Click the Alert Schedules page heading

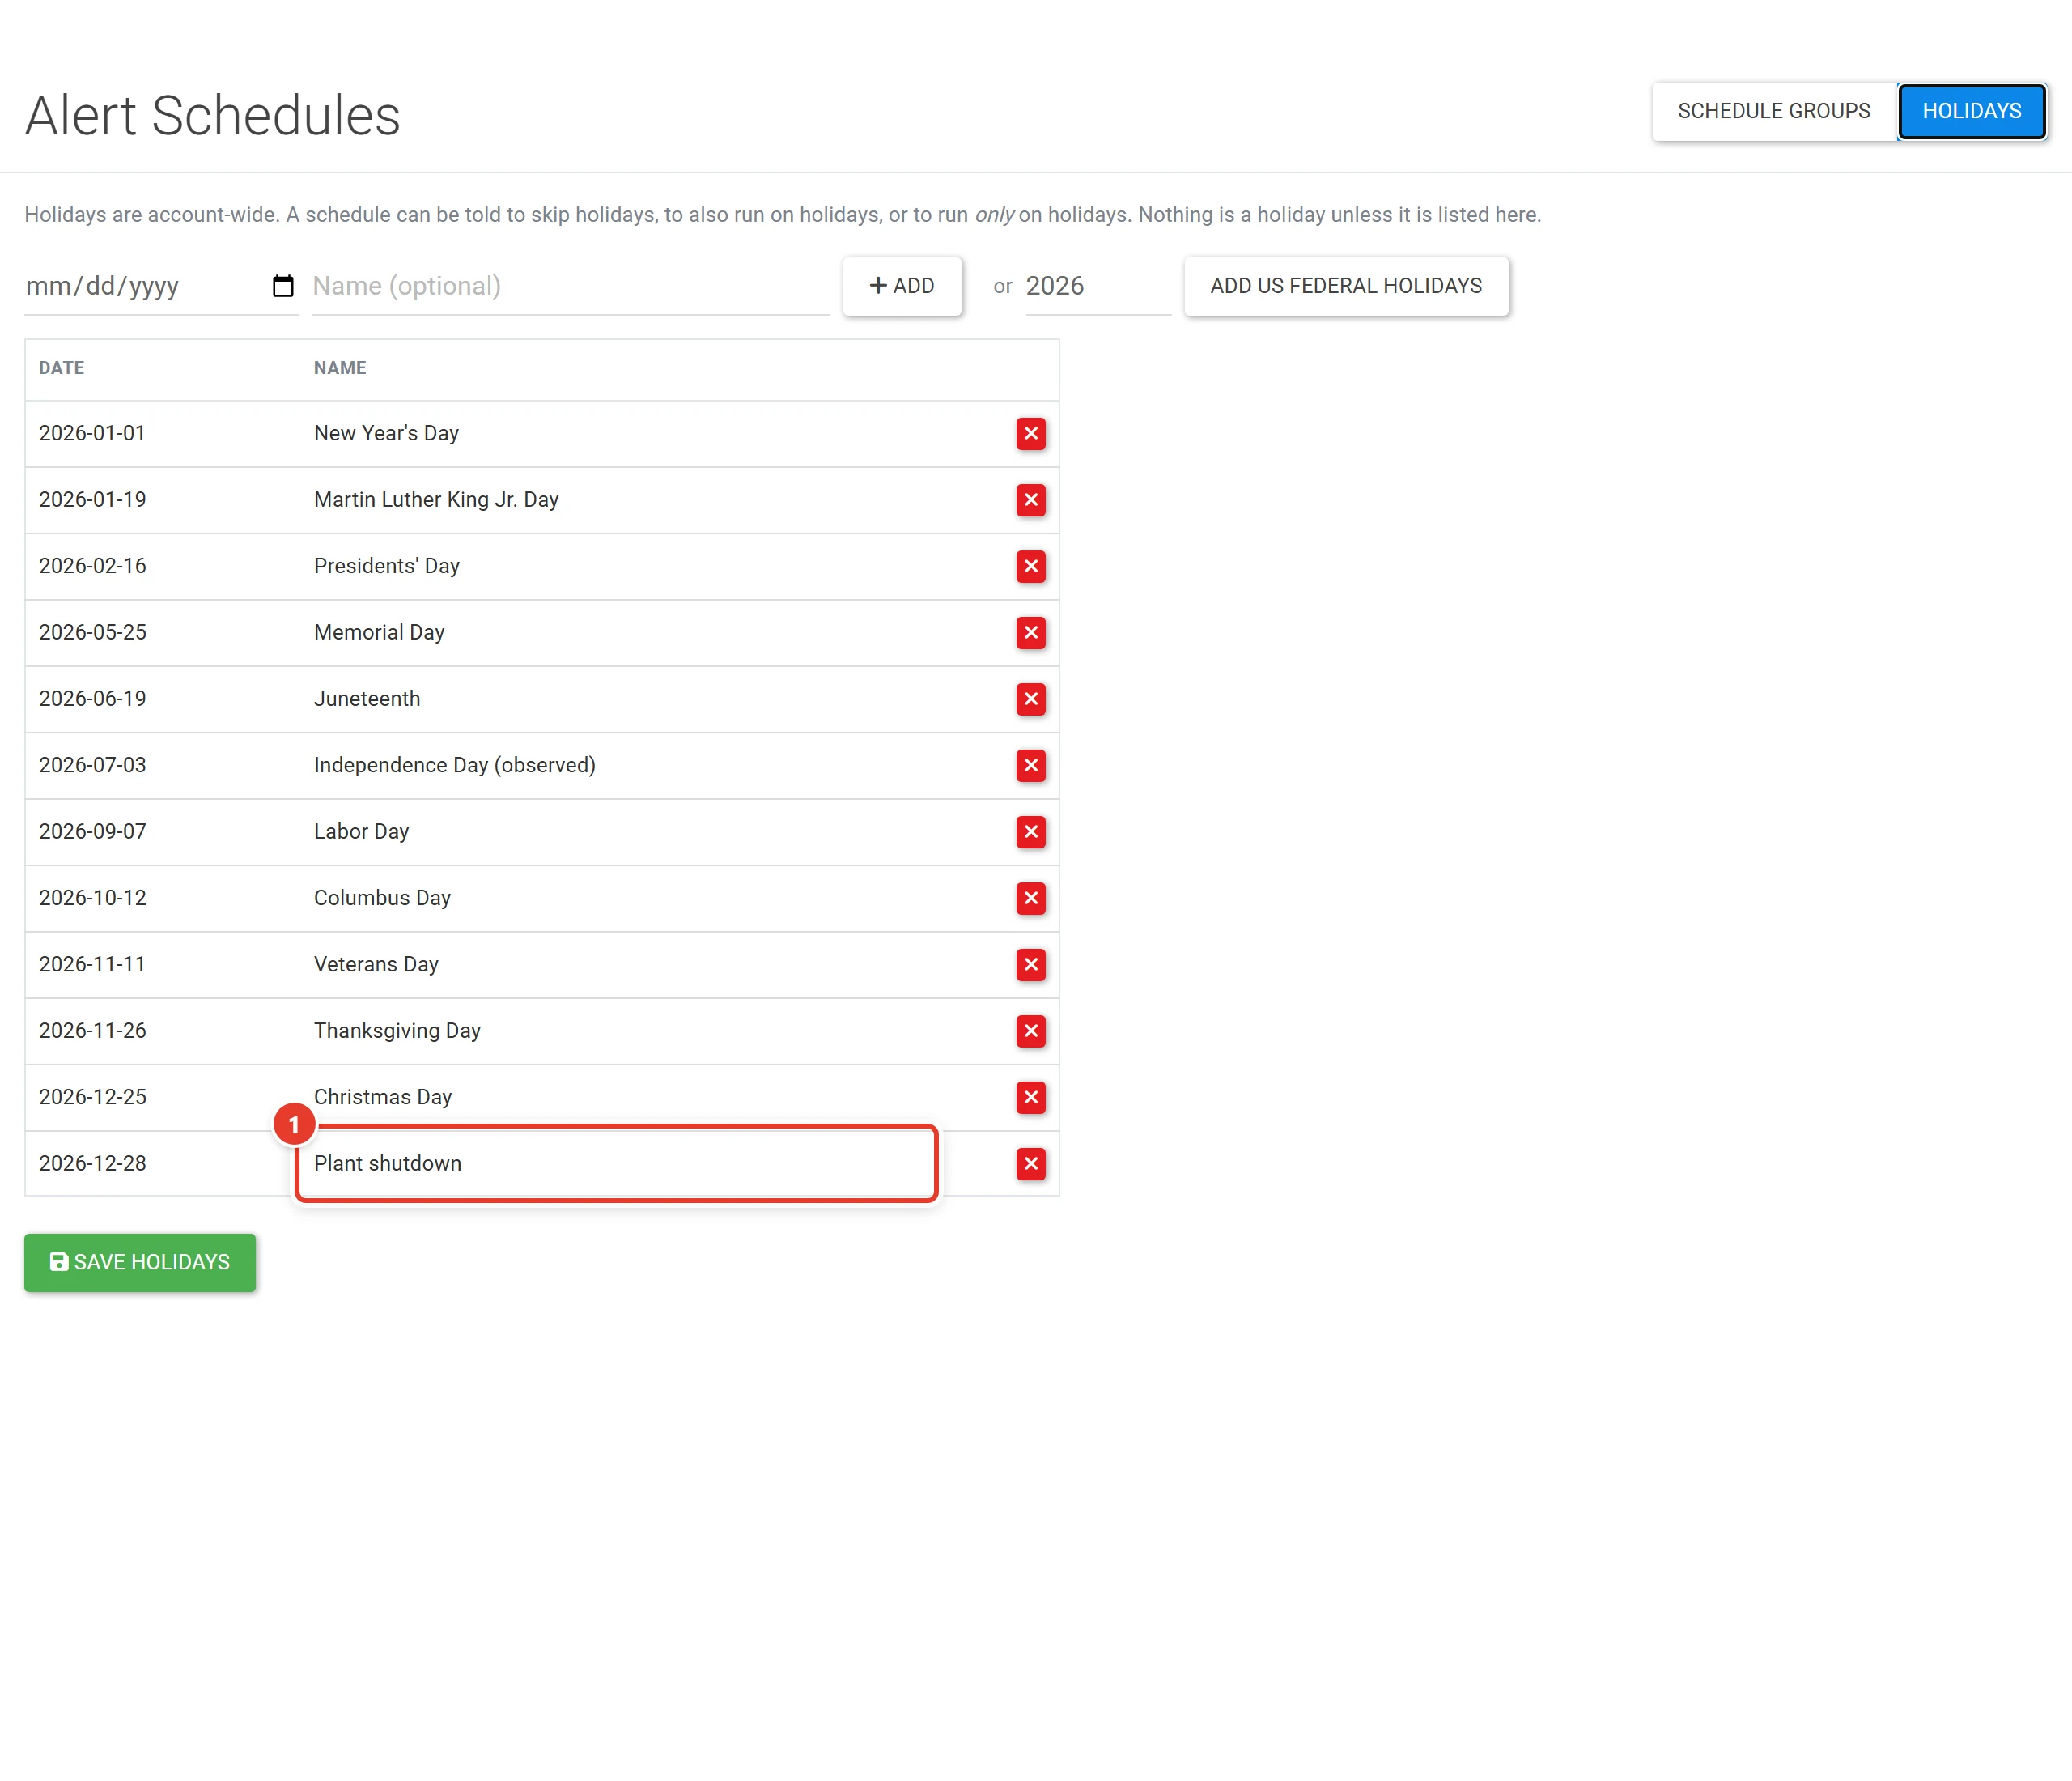213,115
